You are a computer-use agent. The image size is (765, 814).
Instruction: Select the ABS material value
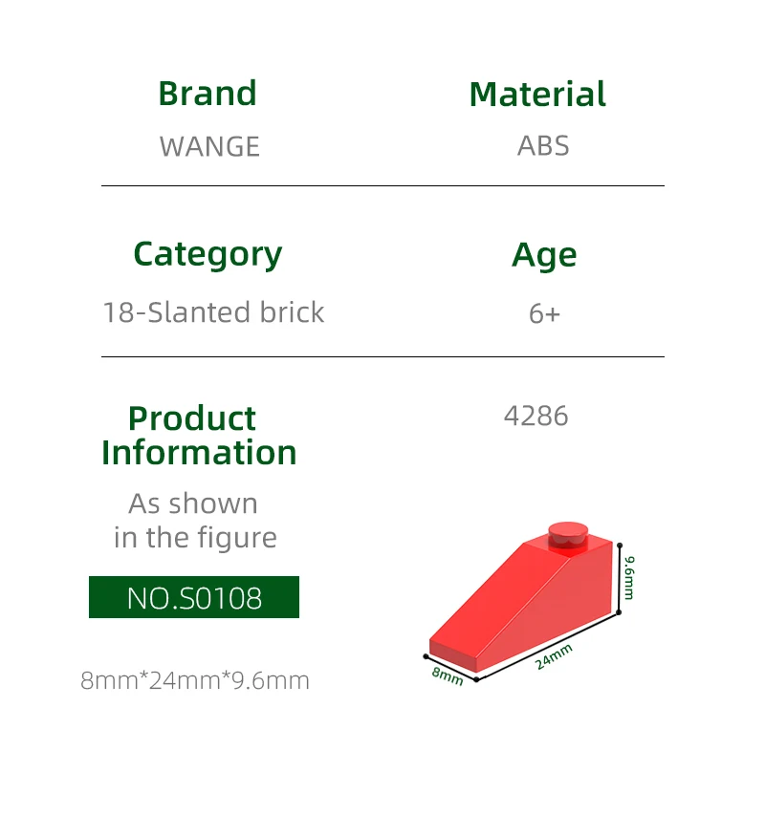point(543,146)
